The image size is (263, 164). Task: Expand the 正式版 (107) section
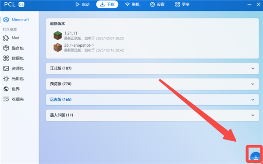pyautogui.click(x=152, y=69)
